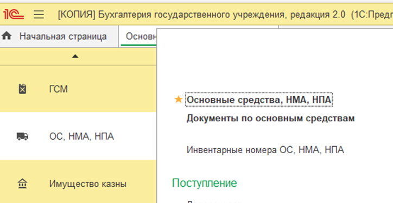
Task: Click the truck icon for ОС
Action: pyautogui.click(x=23, y=136)
